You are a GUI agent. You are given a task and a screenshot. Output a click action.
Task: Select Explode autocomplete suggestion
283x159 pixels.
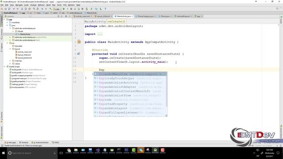tap(130, 100)
